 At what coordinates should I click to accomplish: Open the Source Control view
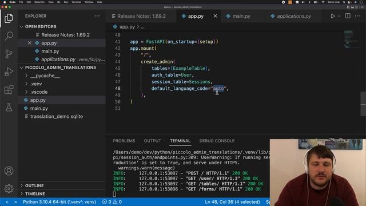9,54
